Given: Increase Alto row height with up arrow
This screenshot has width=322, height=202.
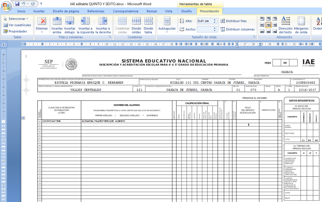Looking at the screenshot, I should pyautogui.click(x=214, y=20).
